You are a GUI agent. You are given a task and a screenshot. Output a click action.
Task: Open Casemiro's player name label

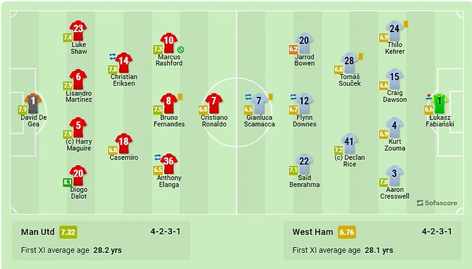[x=123, y=157]
